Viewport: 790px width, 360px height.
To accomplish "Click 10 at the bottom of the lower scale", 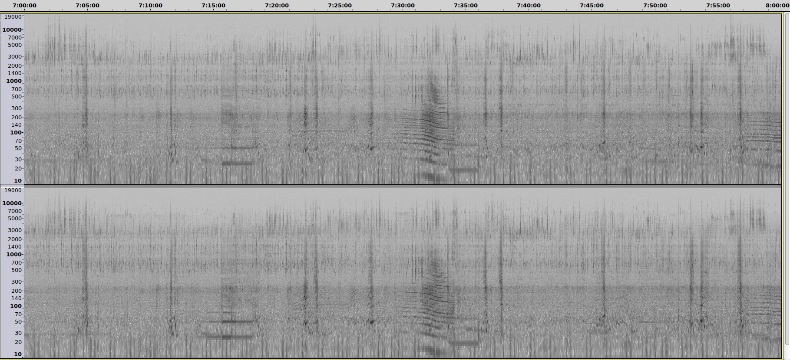I will [x=17, y=354].
